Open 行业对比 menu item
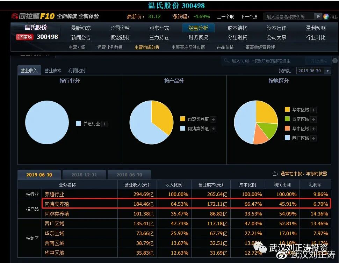The height and width of the screenshot is (263, 339). pyautogui.click(x=316, y=38)
